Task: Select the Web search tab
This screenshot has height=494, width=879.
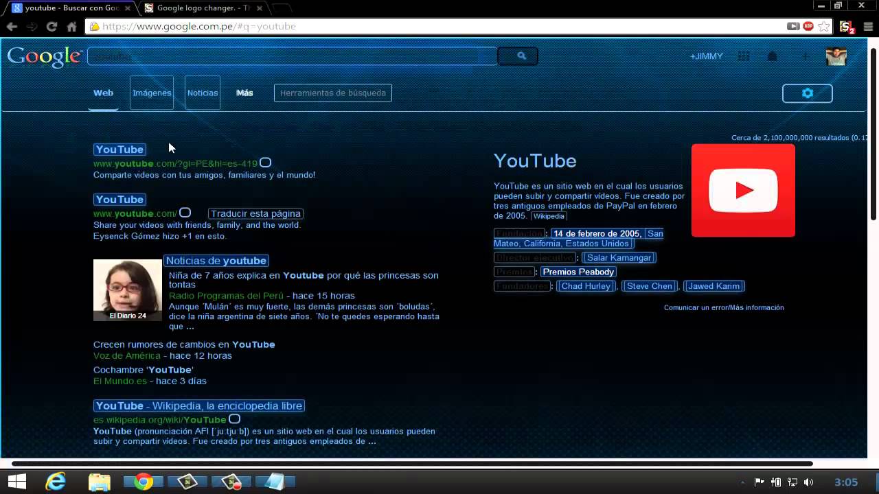Action: [103, 93]
